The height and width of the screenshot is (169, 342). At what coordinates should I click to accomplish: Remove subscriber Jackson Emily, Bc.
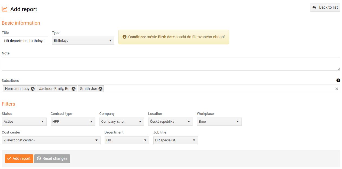click(73, 89)
